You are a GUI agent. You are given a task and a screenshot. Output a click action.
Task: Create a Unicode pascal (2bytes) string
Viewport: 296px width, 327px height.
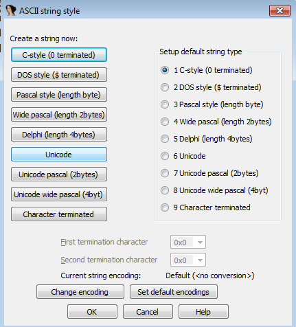[x=59, y=174]
